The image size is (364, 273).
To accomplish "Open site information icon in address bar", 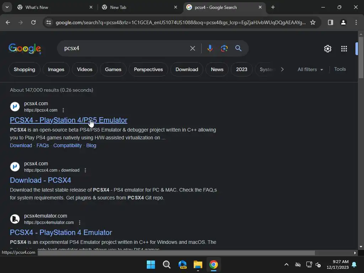I will (x=49, y=22).
